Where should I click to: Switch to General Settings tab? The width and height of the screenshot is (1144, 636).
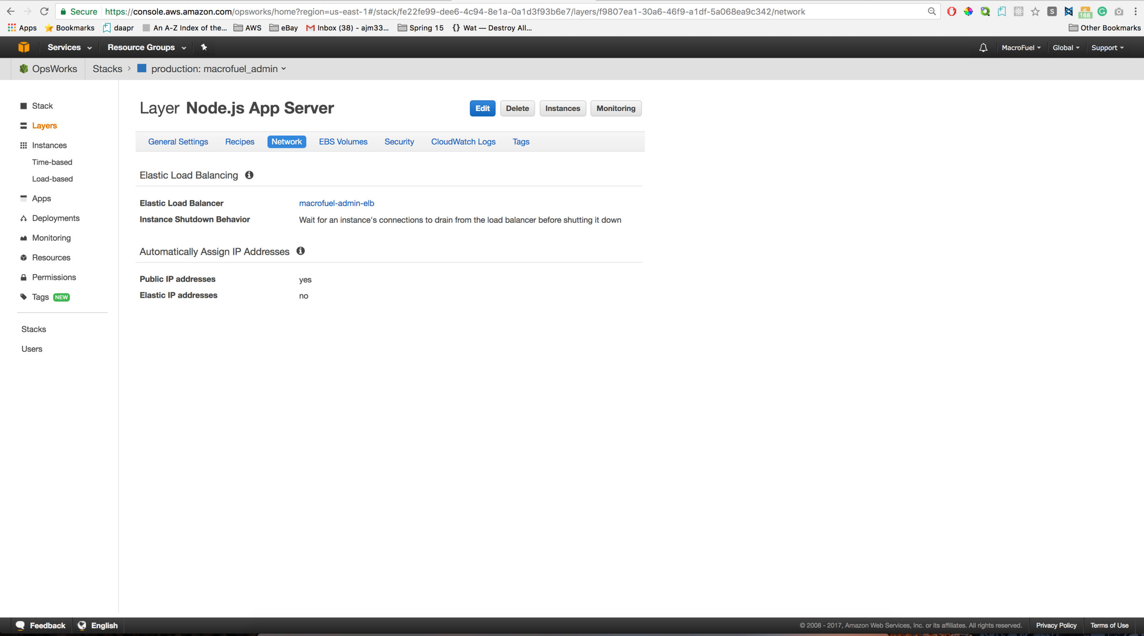tap(178, 141)
